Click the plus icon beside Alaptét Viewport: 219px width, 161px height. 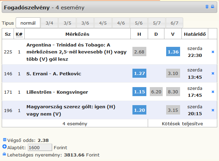(x=4, y=147)
